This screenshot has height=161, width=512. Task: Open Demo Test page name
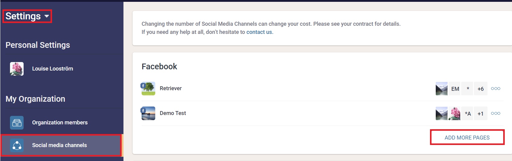tap(173, 113)
